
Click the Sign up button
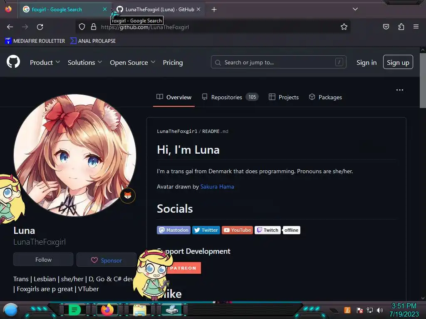pos(398,62)
